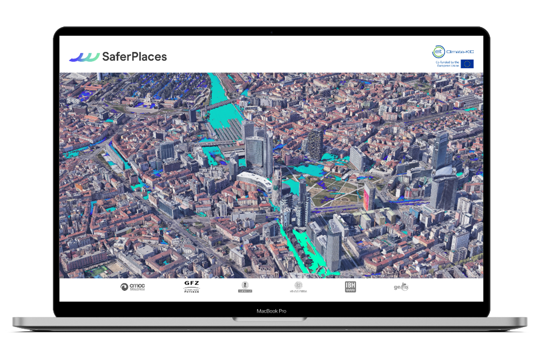This screenshot has height=339, width=533.
Task: Click the SaferPlaces wave logo icon
Action: 84,57
